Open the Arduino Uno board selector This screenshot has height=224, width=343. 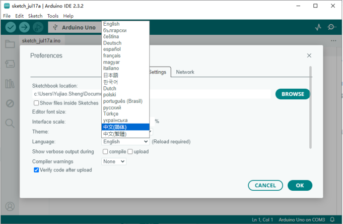click(75, 27)
